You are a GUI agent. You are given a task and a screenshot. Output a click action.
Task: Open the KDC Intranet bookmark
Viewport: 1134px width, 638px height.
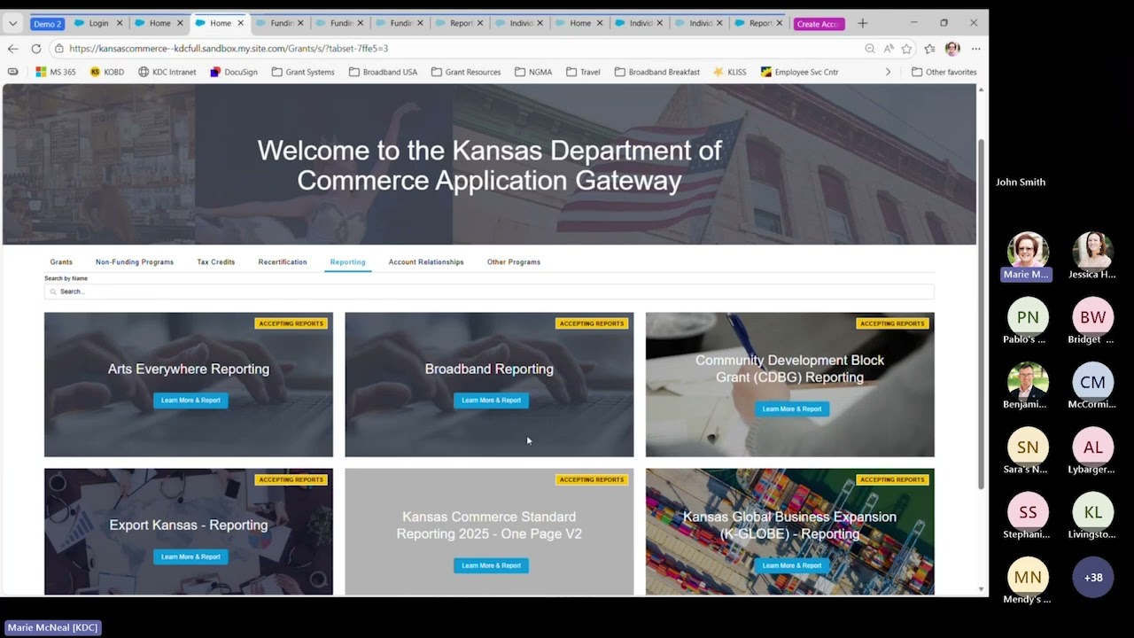tap(167, 72)
